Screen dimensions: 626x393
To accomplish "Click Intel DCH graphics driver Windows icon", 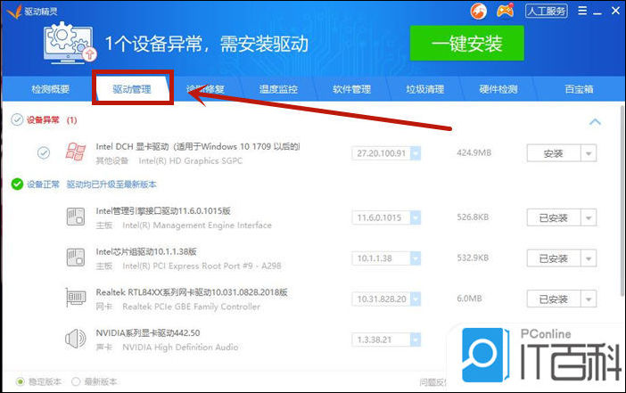I will (76, 152).
